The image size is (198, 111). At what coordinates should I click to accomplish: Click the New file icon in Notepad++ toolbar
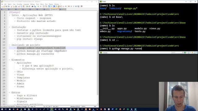(2, 6)
